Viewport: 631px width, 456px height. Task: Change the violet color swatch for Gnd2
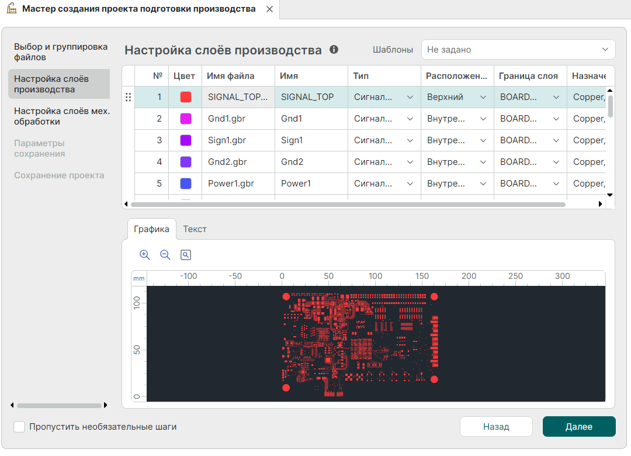[186, 162]
